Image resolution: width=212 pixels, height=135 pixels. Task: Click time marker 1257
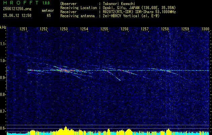[145, 29]
